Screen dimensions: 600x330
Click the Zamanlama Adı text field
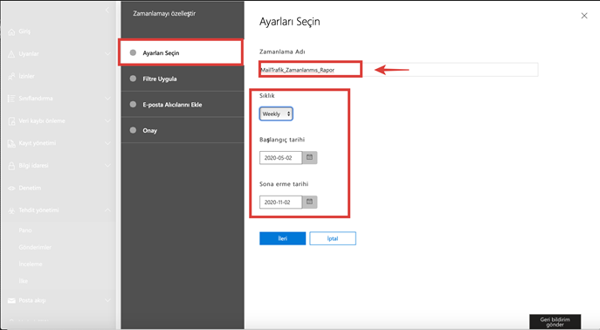pos(399,70)
